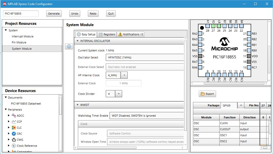Collapse the INTERNAL OSCILLATOR section
This screenshot has width=273, height=154.
pos(78,41)
